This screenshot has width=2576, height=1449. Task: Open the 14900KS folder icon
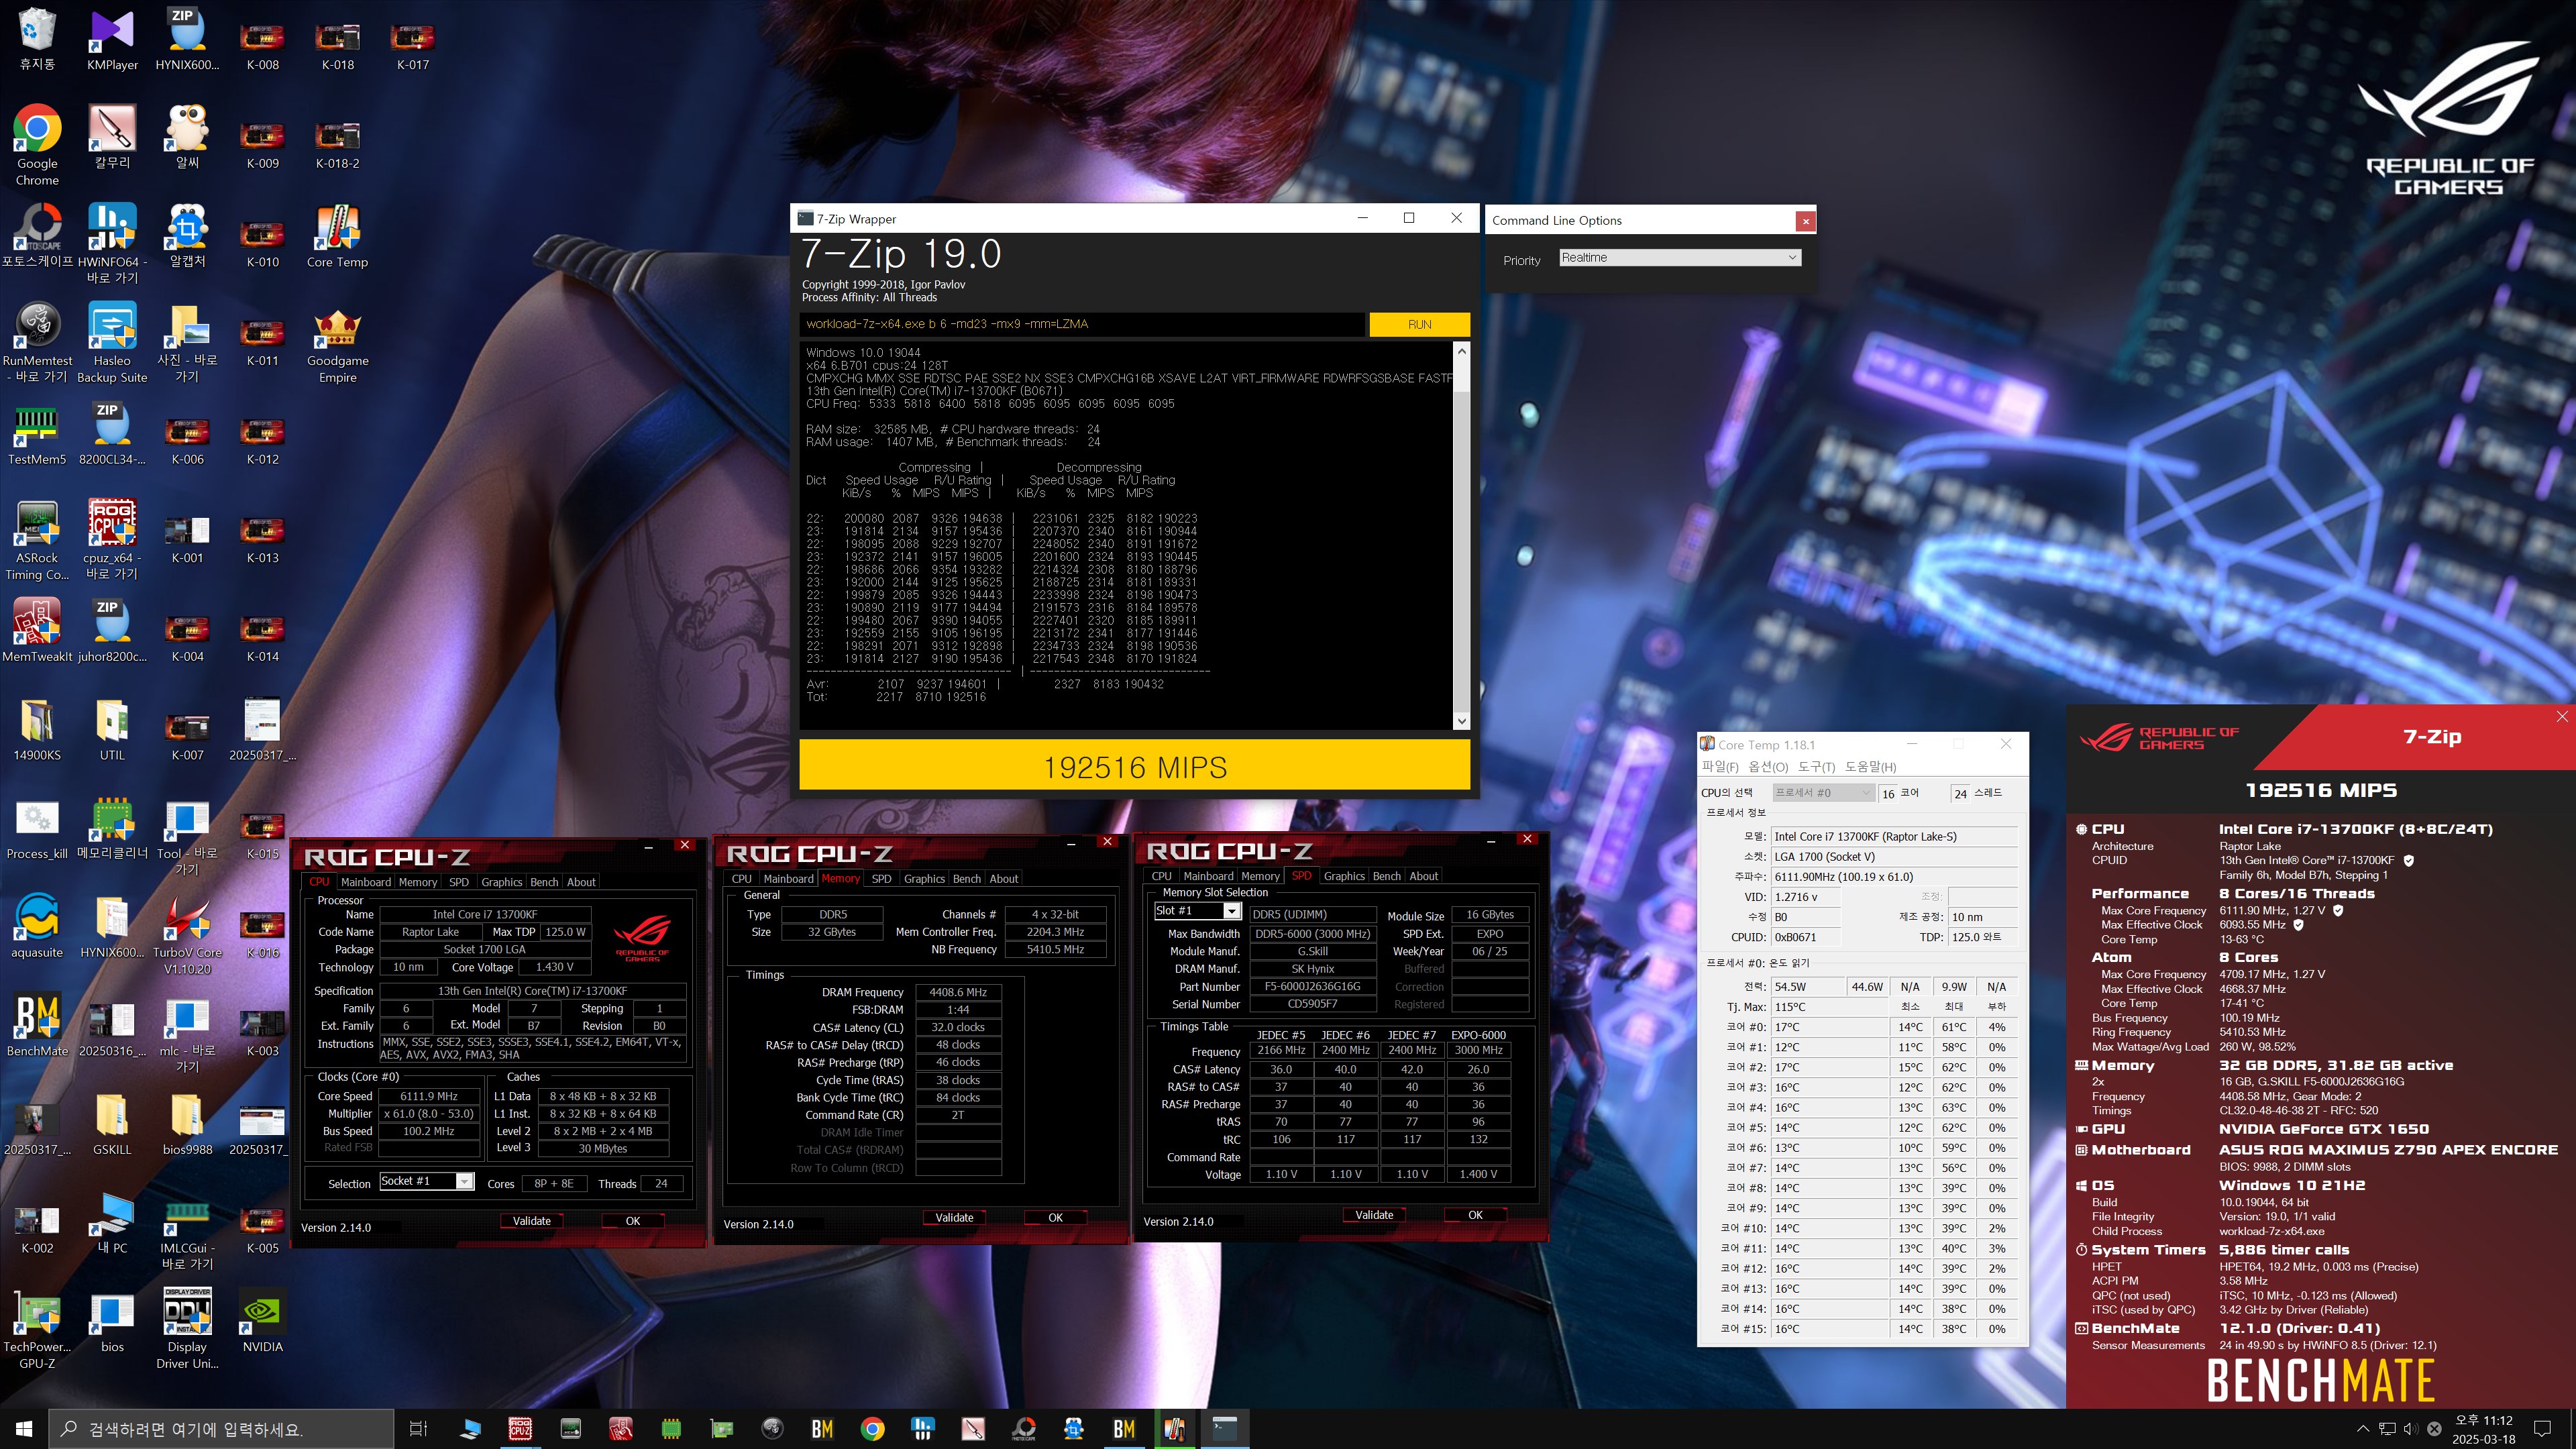(x=37, y=730)
